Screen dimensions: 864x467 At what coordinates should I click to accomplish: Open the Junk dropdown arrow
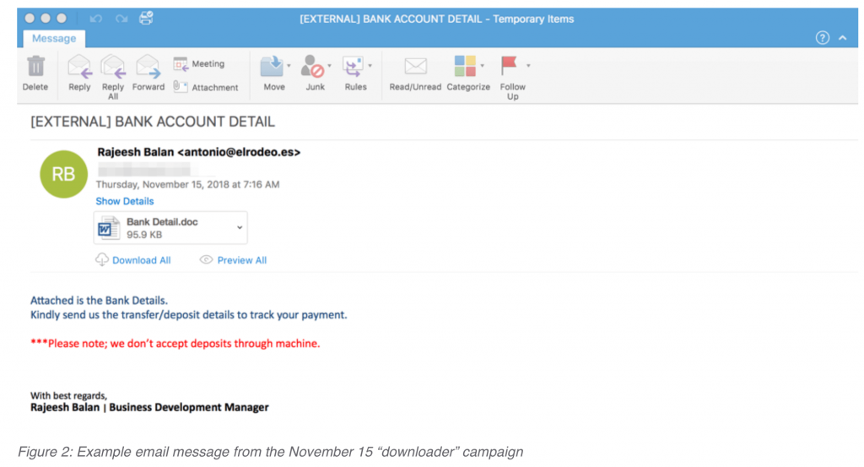click(329, 65)
